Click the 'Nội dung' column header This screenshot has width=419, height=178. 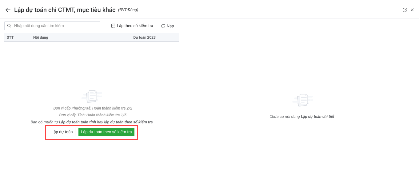[x=41, y=37]
